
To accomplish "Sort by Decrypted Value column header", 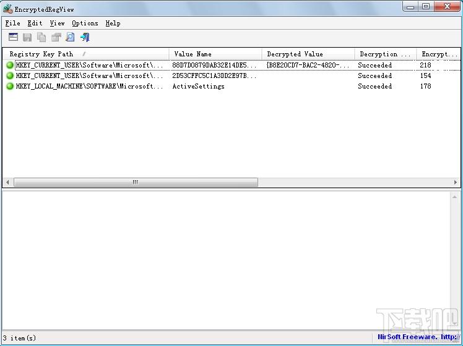I will pos(308,54).
